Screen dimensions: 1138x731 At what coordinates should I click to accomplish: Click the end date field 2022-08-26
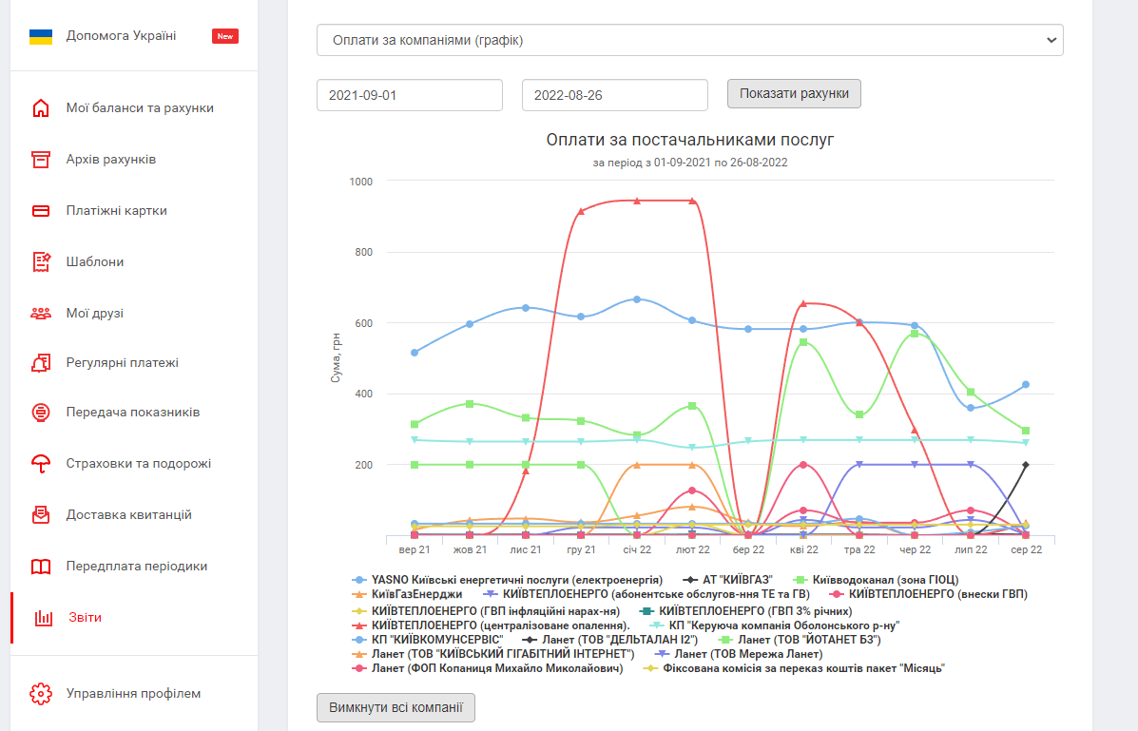tap(615, 95)
